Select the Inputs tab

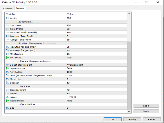pos(20,8)
